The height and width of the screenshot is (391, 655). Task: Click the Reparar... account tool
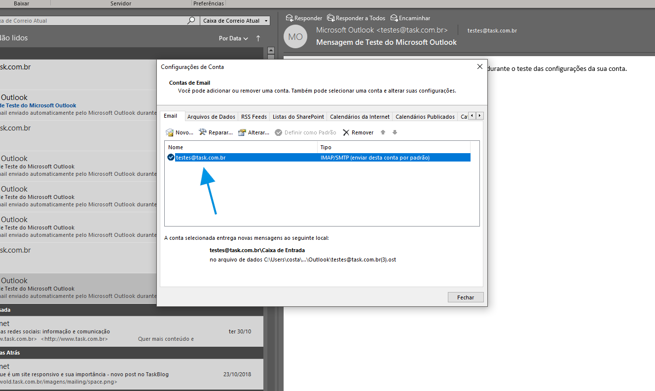pyautogui.click(x=216, y=132)
